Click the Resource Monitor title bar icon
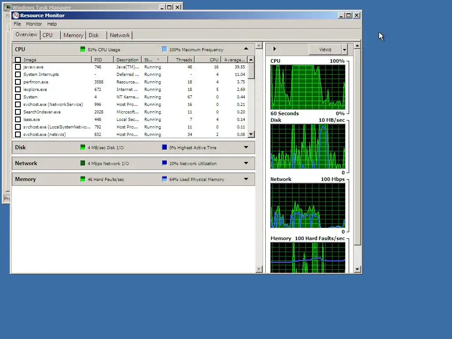Viewport: 452px width, 339px height. [x=16, y=15]
